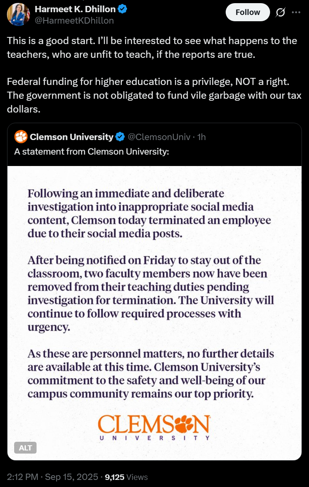Screen dimensions: 309x487
Task: Click the 2:12 PM · Sep 15, 2025 timestamp
Action: [53, 477]
